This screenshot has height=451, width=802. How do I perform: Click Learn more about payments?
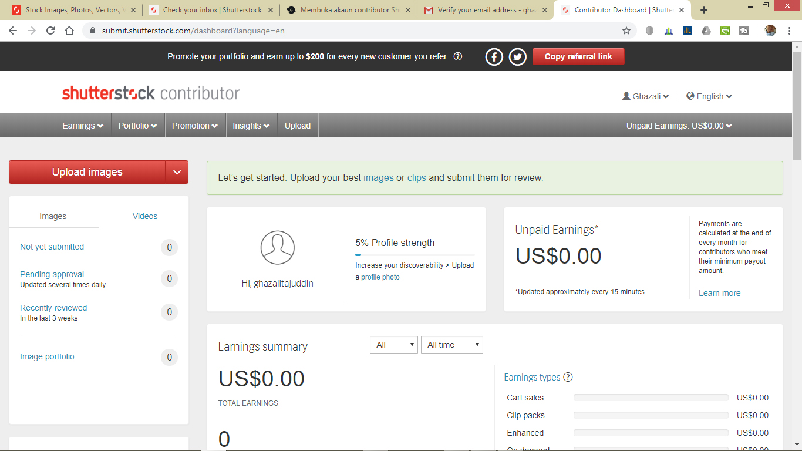point(720,293)
